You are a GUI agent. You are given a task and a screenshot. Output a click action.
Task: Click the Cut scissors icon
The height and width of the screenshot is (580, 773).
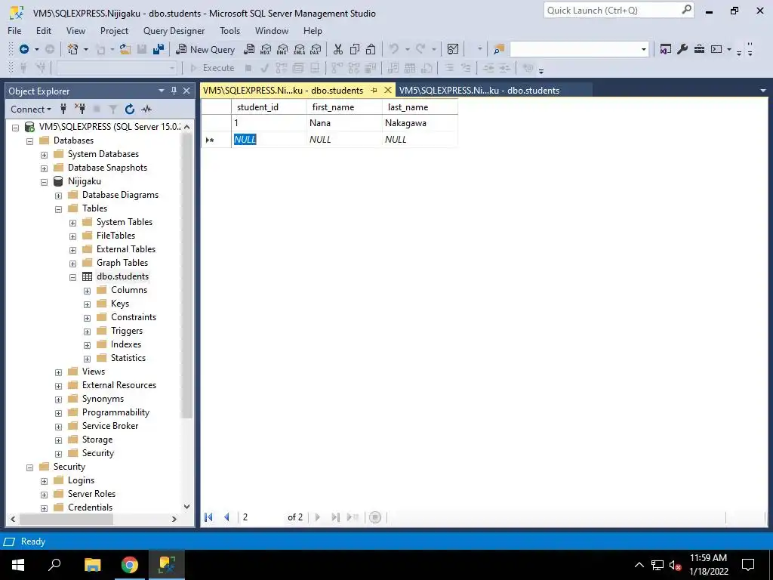pos(337,49)
